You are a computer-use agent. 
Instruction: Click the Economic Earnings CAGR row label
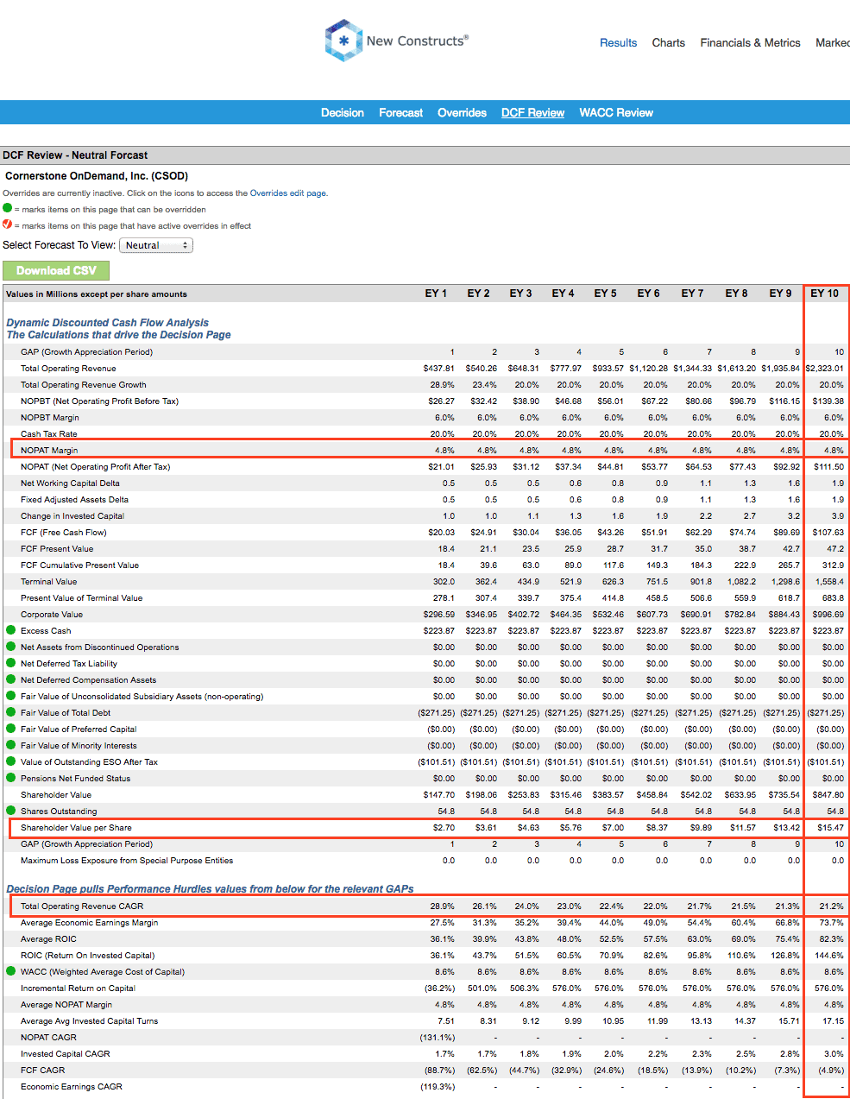(x=72, y=1086)
